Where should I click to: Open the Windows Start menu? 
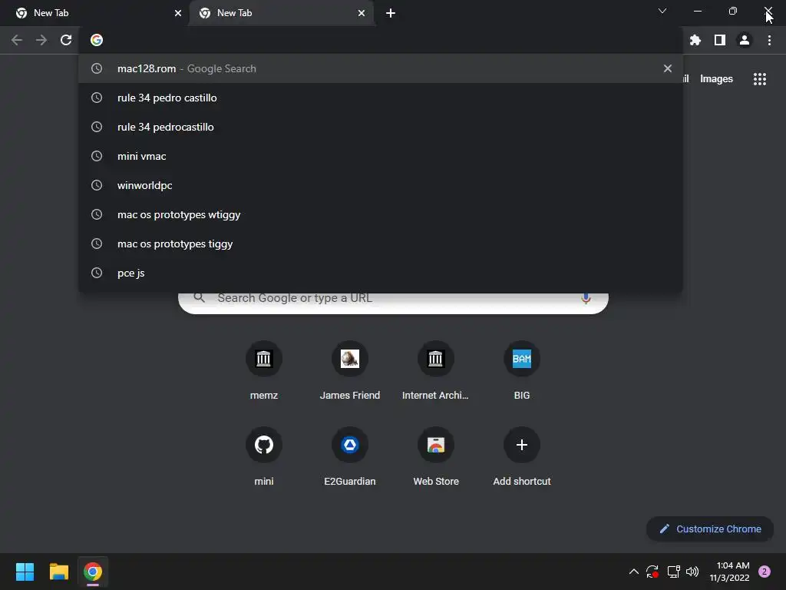[x=25, y=572]
